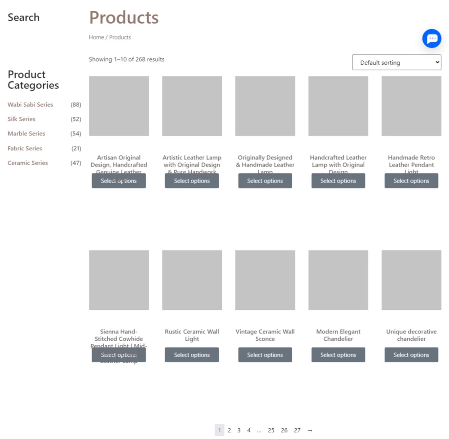Click the Product Categories heading

(x=33, y=80)
